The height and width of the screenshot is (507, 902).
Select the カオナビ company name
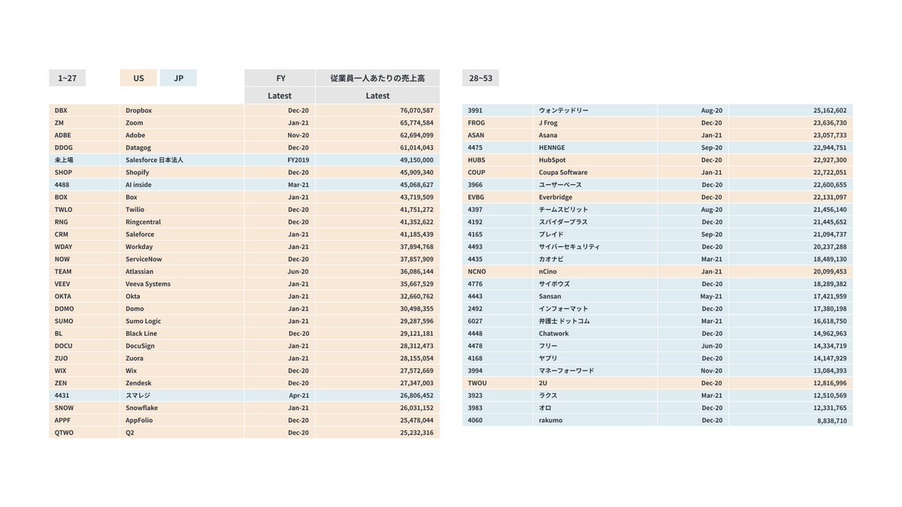click(551, 259)
